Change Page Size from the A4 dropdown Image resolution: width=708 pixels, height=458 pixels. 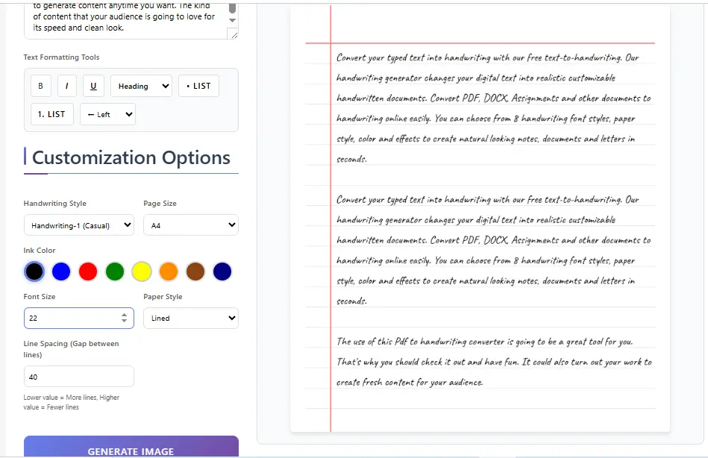[190, 225]
